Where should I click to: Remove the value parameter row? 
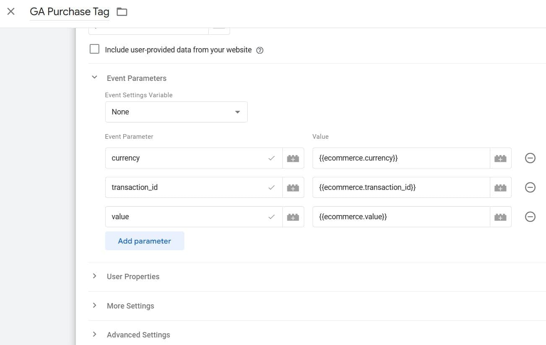click(530, 217)
